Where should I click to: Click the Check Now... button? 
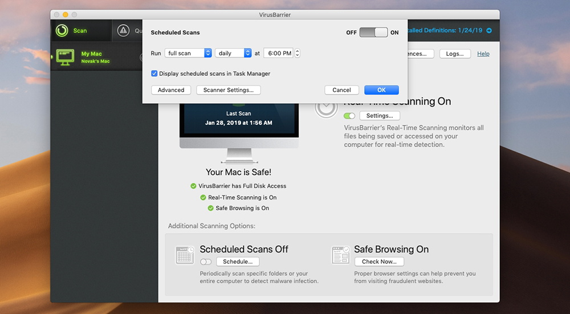point(379,262)
